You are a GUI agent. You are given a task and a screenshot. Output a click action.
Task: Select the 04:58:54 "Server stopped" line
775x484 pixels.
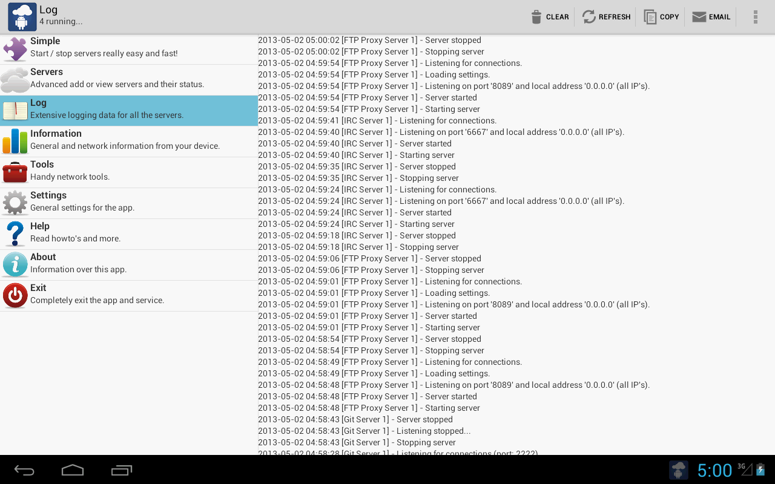(x=370, y=339)
